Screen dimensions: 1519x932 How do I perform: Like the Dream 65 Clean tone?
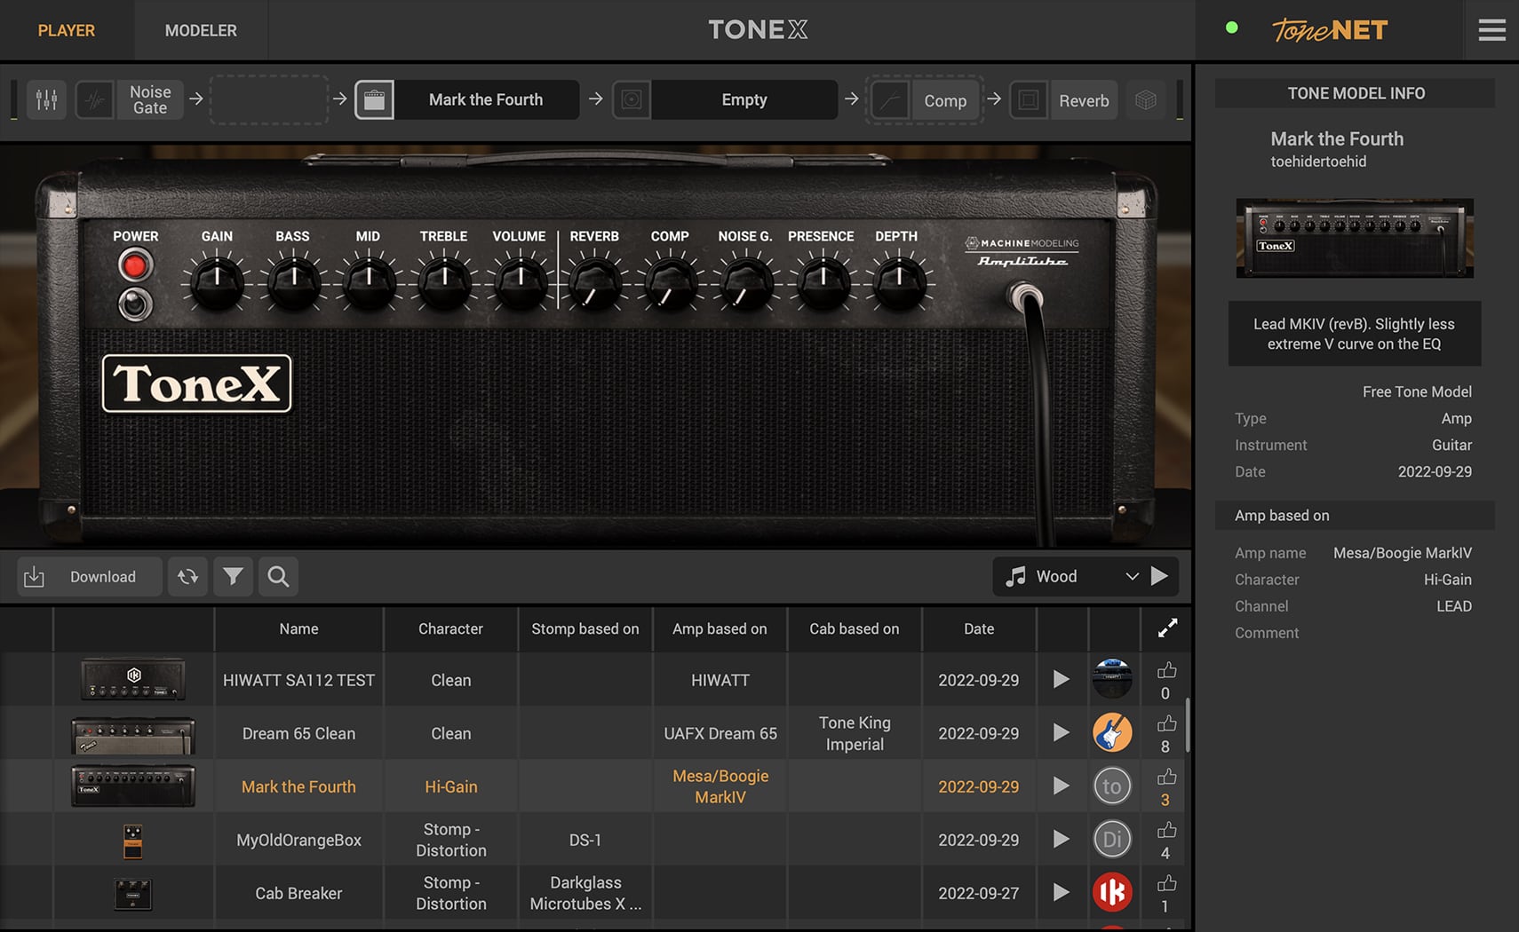click(1166, 724)
